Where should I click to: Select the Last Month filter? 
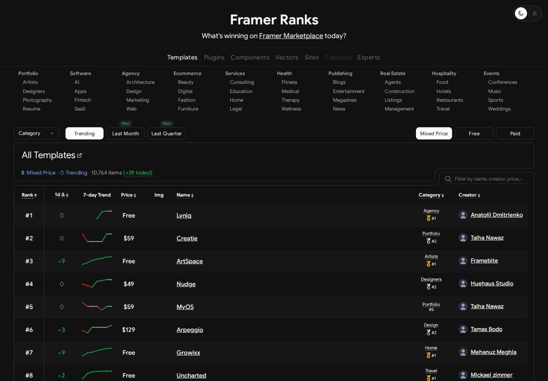125,133
